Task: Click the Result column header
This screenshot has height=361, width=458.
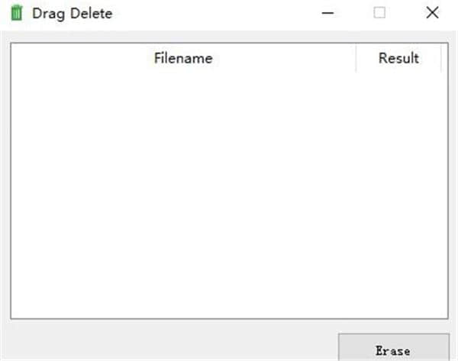Action: click(x=398, y=58)
